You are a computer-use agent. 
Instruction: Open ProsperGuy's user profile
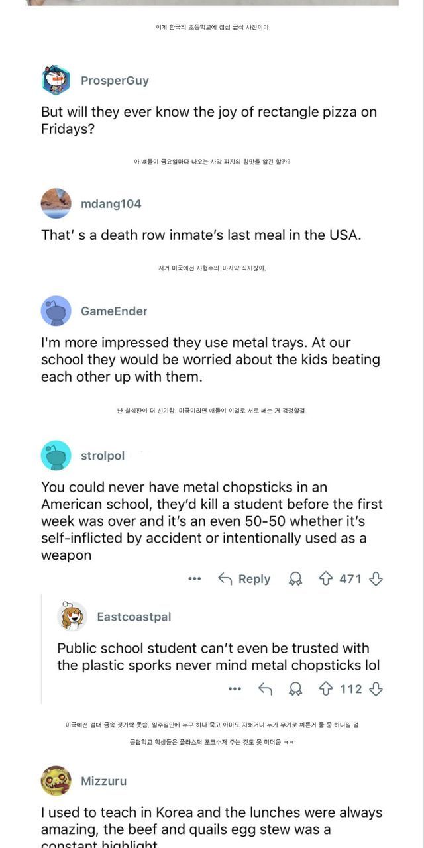point(115,81)
